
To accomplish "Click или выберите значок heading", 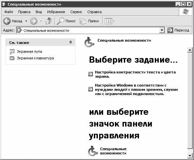I will point(121,124).
